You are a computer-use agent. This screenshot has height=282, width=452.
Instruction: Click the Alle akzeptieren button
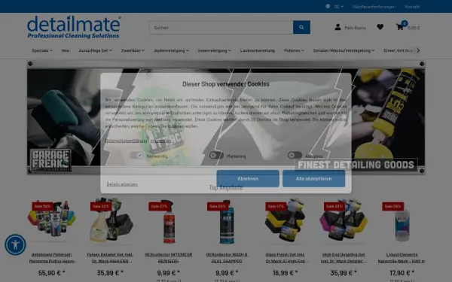(x=313, y=178)
